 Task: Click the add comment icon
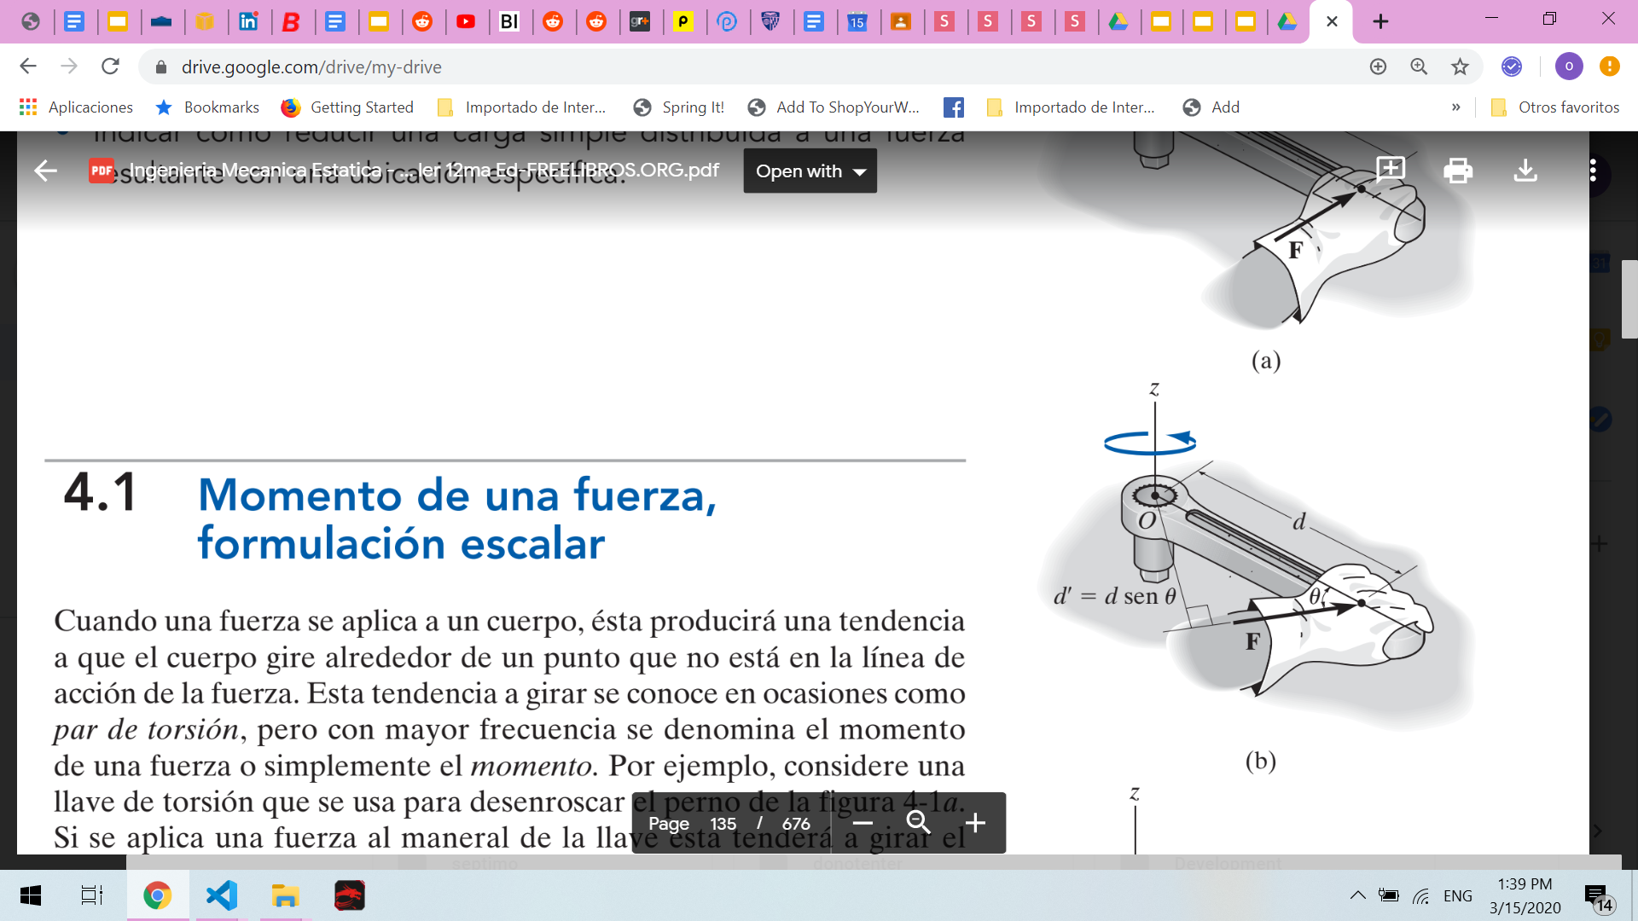point(1391,170)
